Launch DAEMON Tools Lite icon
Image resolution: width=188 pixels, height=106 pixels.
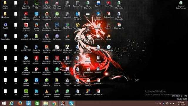(26, 60)
